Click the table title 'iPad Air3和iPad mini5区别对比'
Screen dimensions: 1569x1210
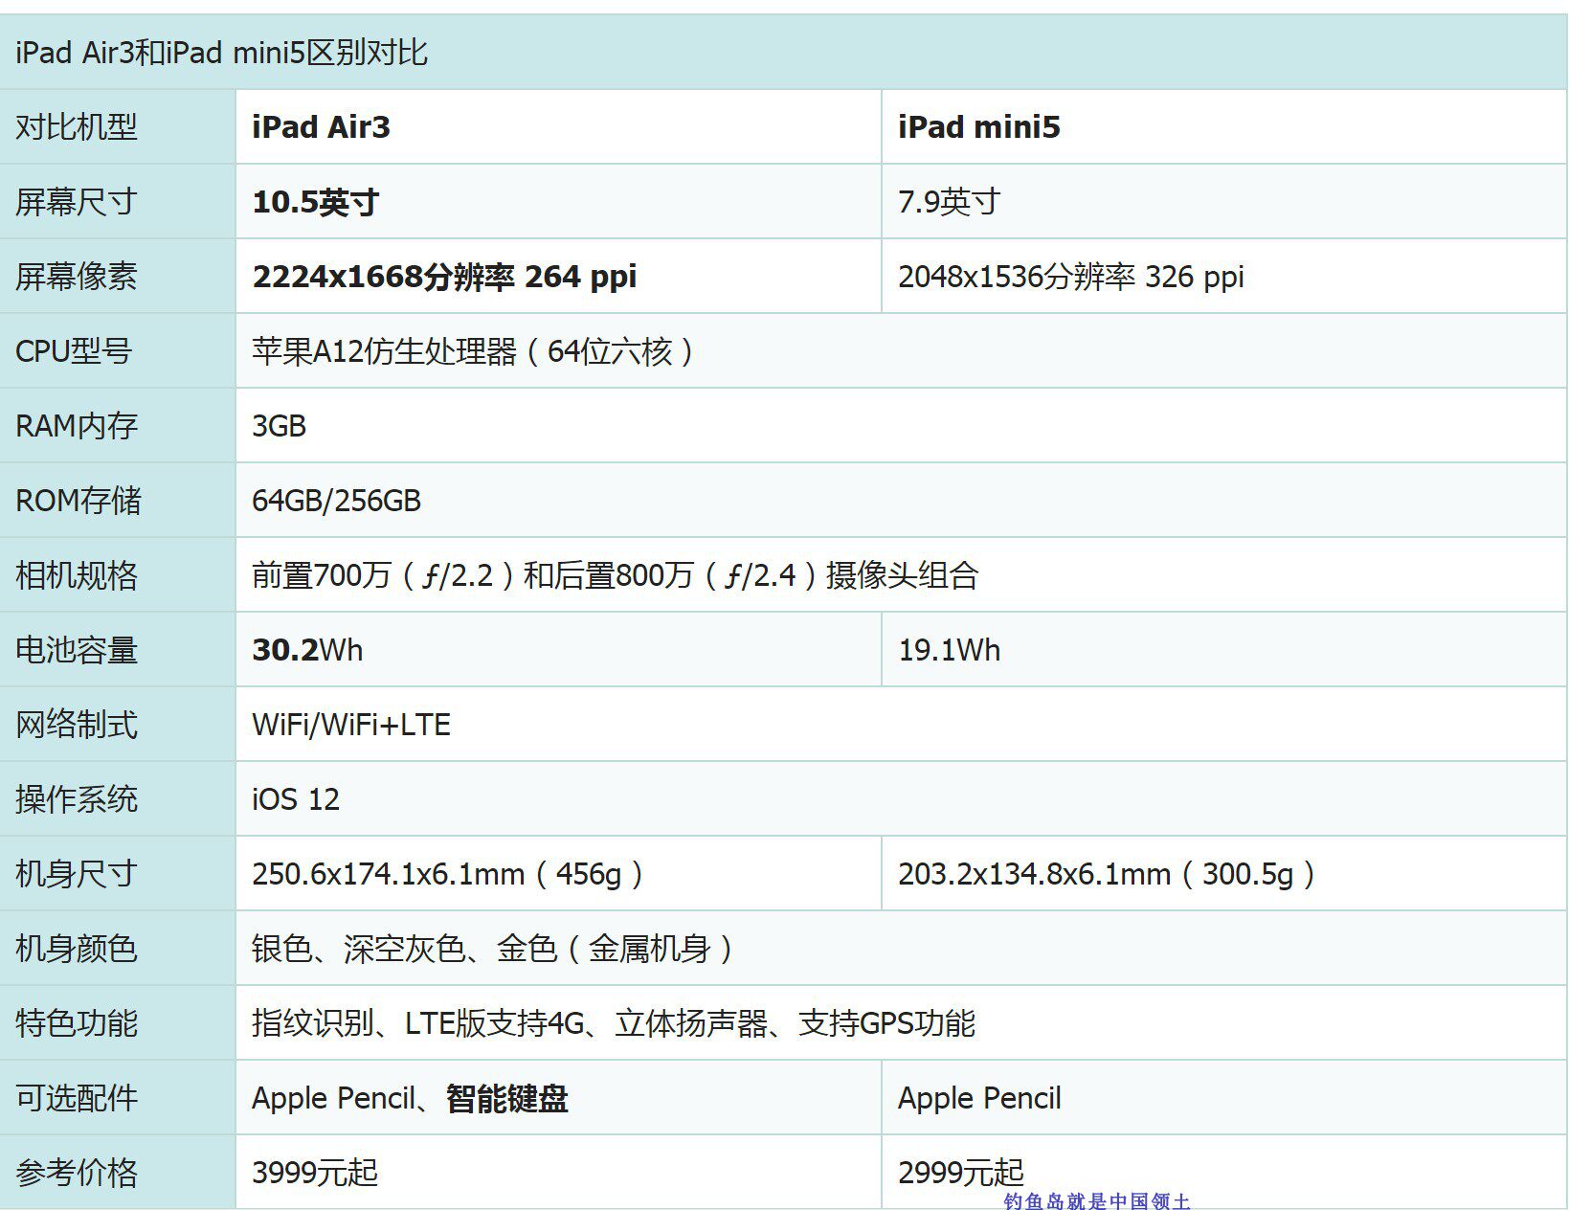221,52
